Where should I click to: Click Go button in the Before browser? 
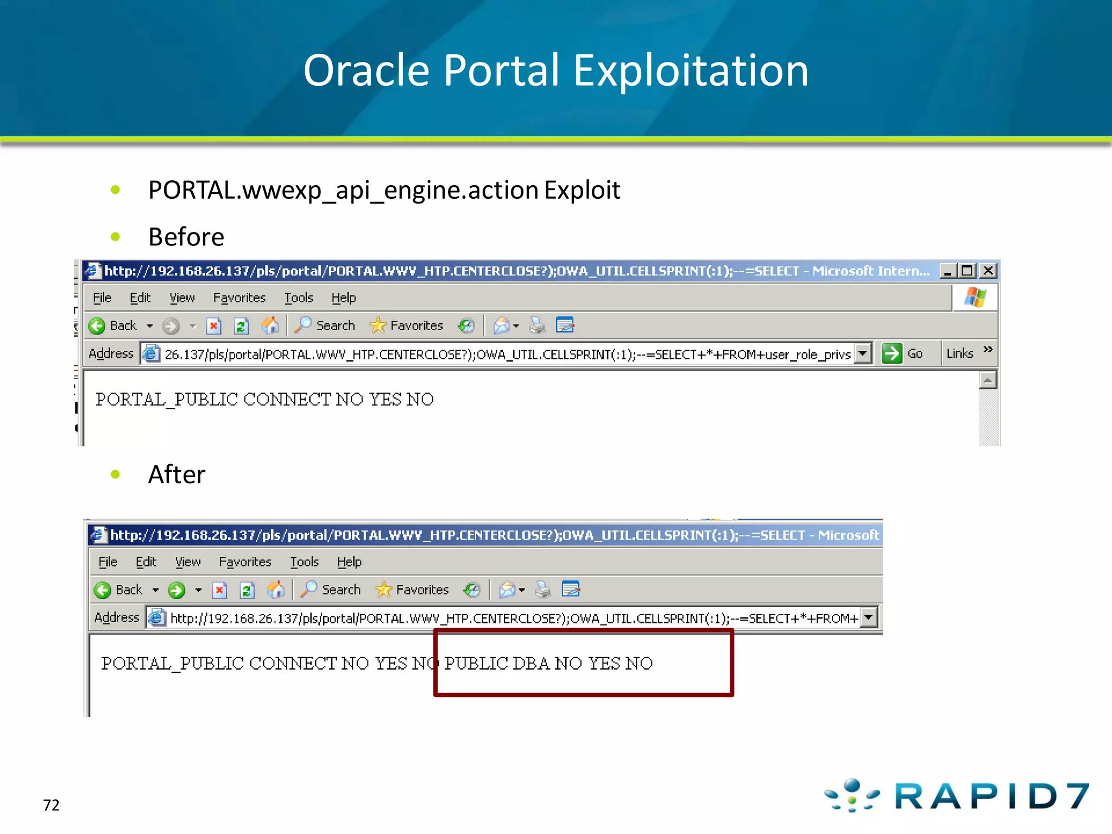[902, 353]
